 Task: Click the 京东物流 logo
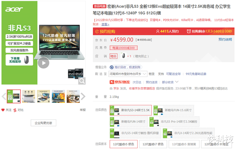click(x=120, y=82)
